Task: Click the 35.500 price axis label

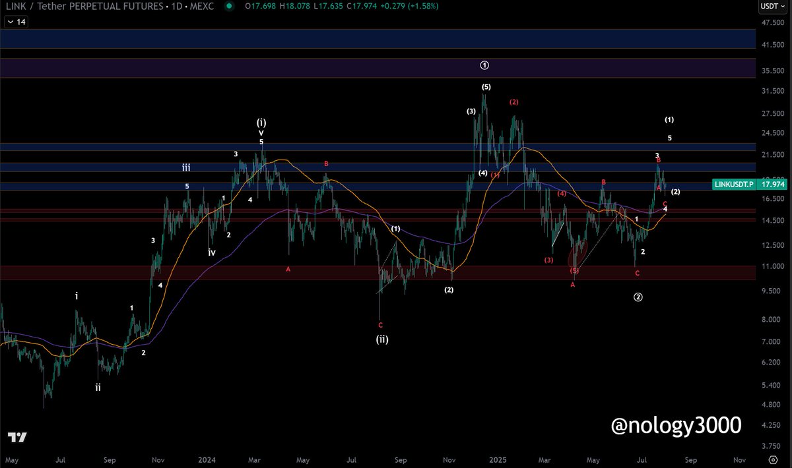Action: tap(772, 71)
